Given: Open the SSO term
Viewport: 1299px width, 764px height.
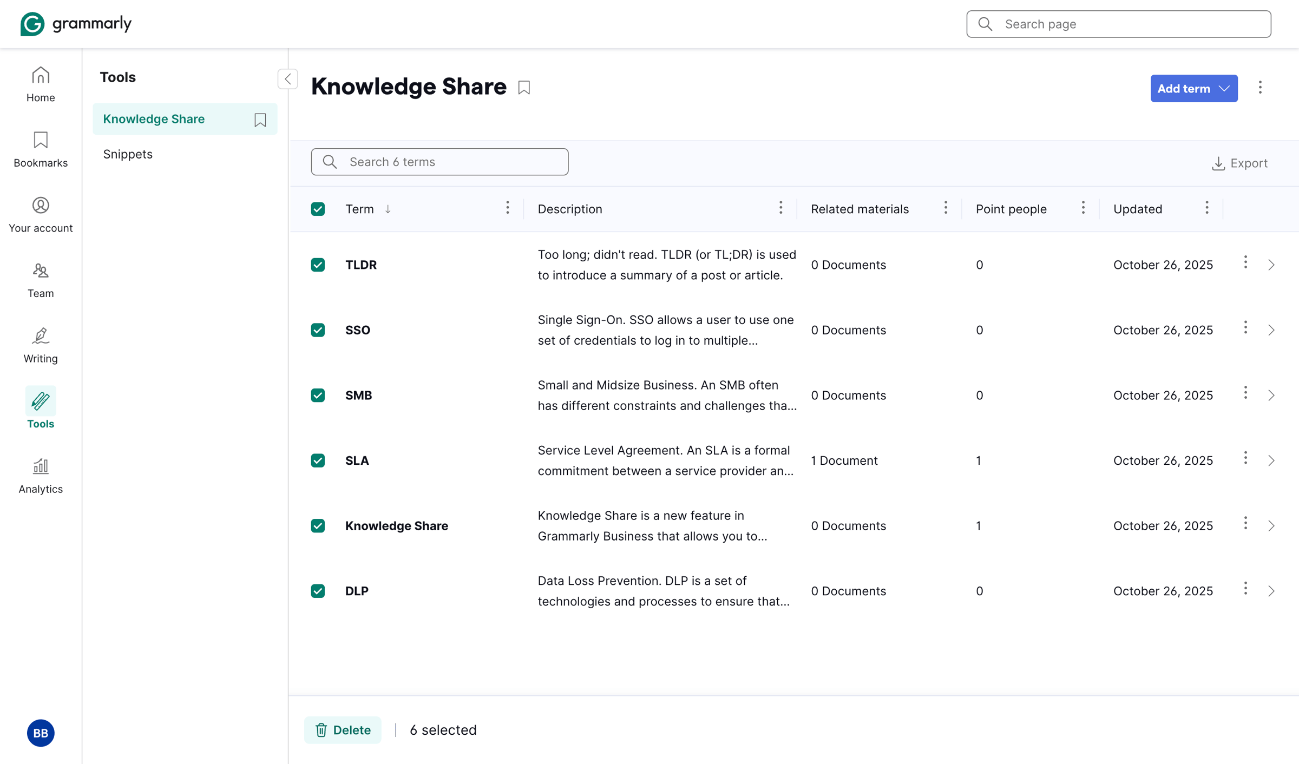Looking at the screenshot, I should pos(358,330).
